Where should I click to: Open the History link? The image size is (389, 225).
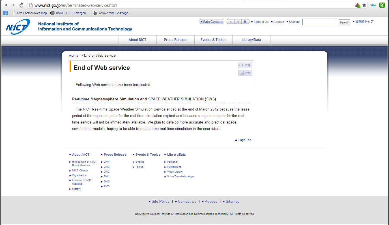click(76, 189)
